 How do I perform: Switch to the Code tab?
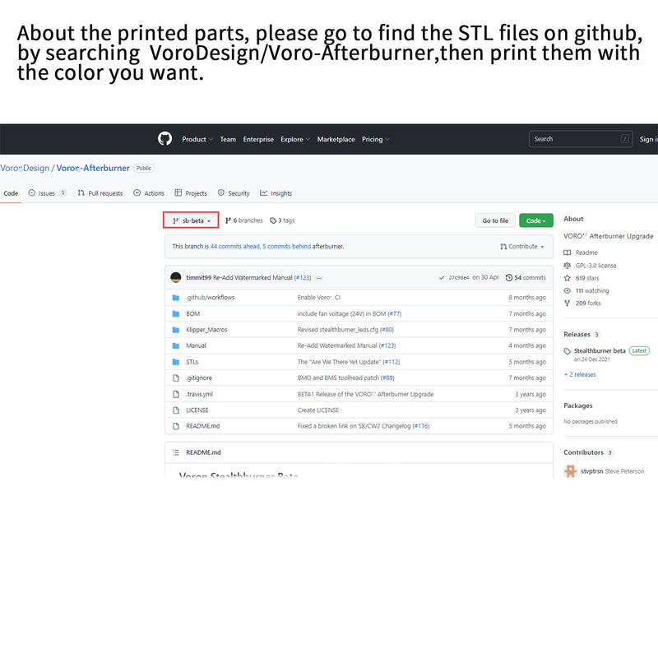(x=11, y=193)
